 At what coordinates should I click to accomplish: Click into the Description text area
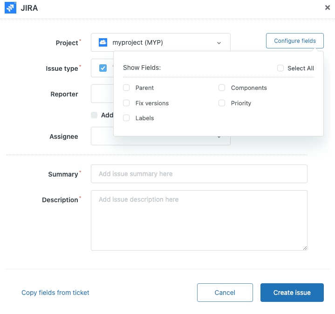(199, 220)
